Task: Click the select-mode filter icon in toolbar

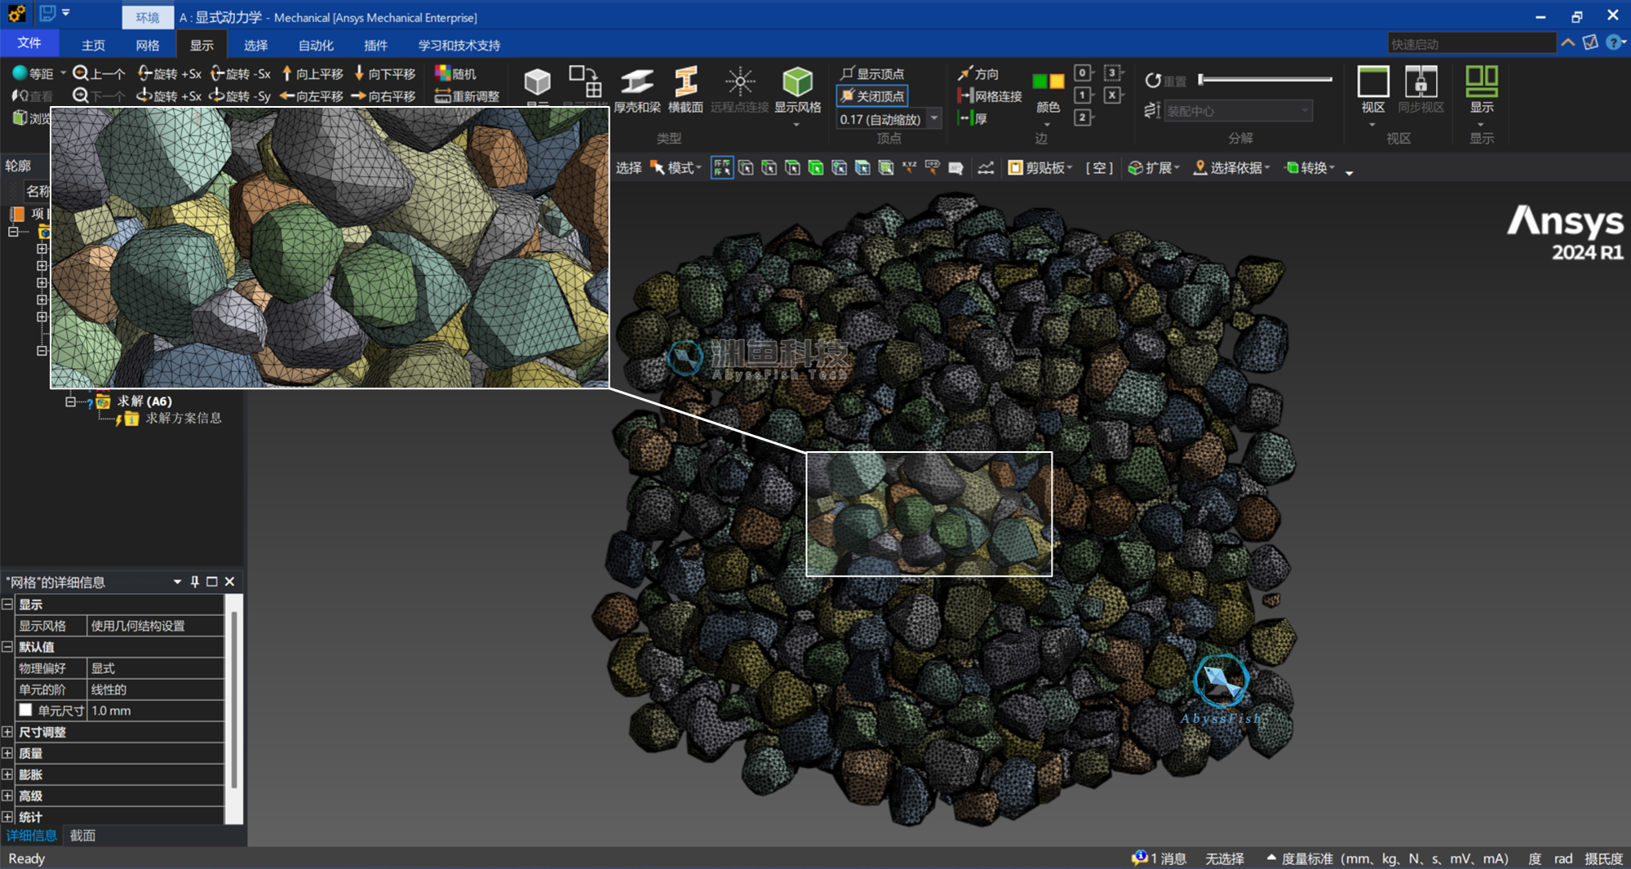Action: click(x=722, y=167)
